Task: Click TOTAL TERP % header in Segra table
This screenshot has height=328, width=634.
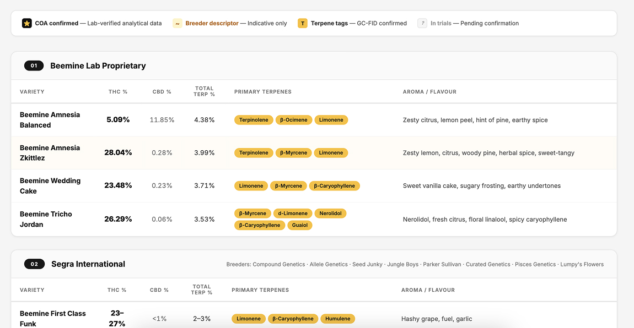Action: [202, 289]
